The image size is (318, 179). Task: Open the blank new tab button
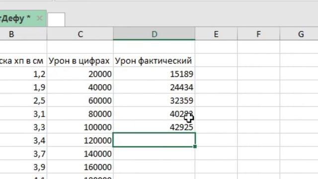[x=56, y=19]
